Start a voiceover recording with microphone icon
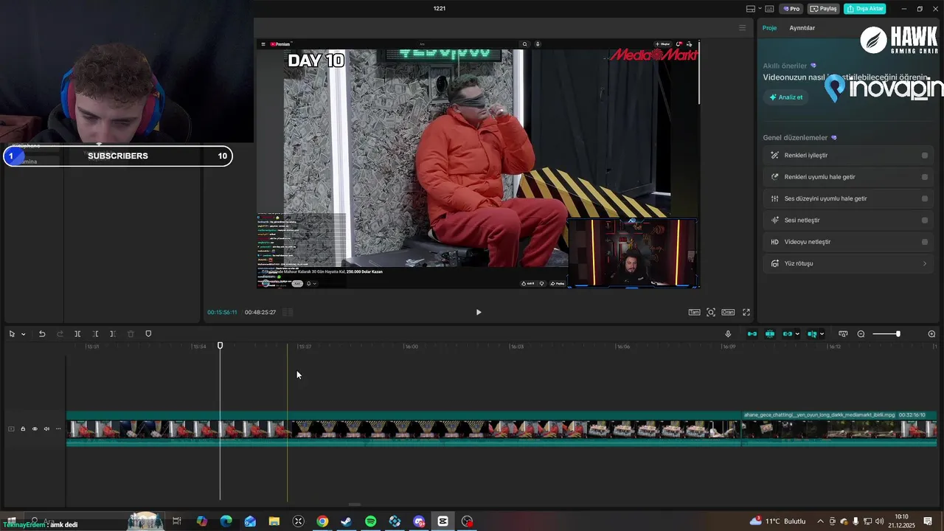944x531 pixels. click(x=728, y=334)
